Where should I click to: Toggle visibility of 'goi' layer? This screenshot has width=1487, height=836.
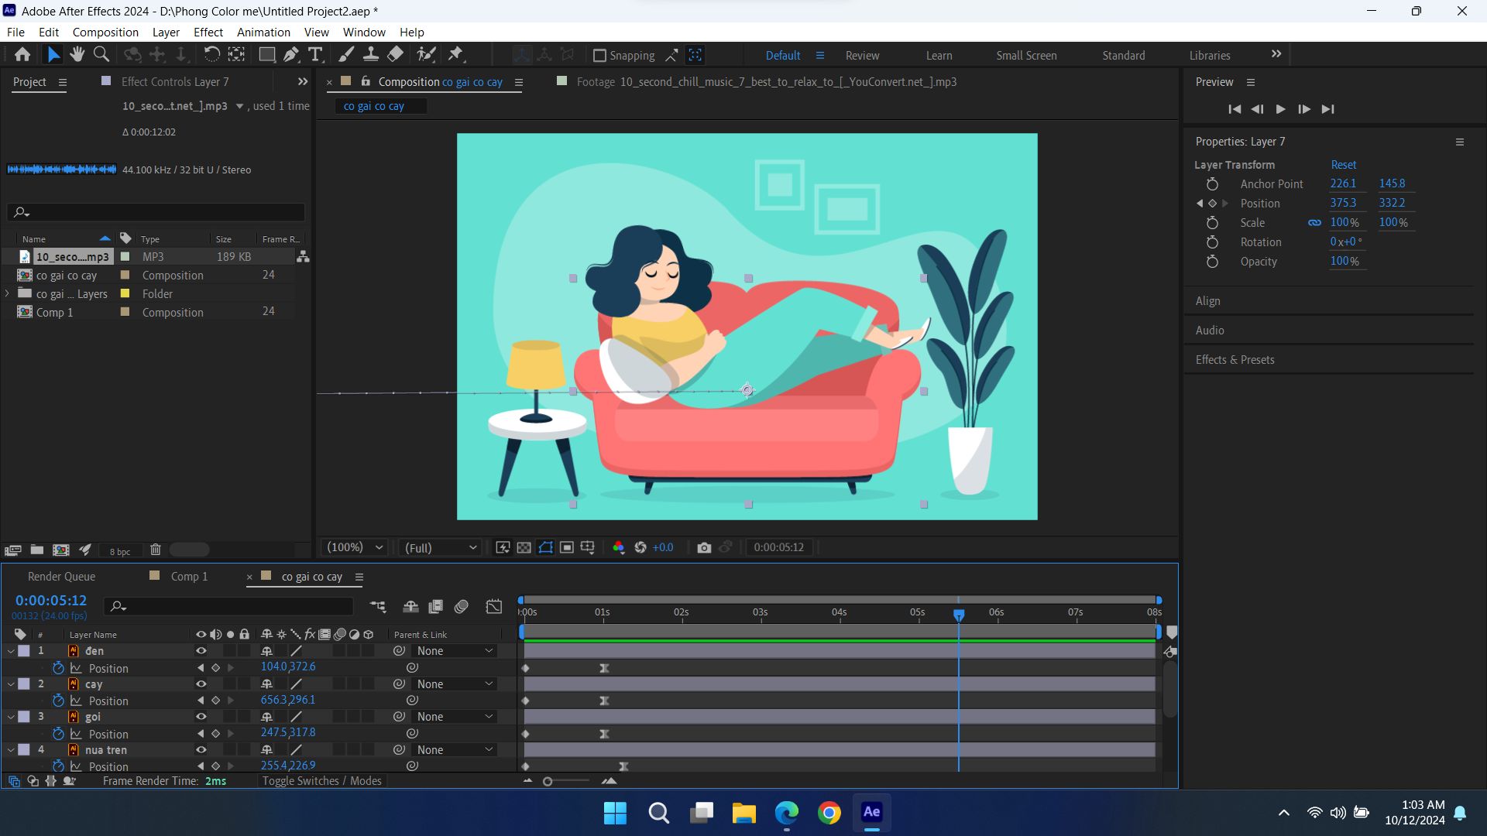[201, 717]
